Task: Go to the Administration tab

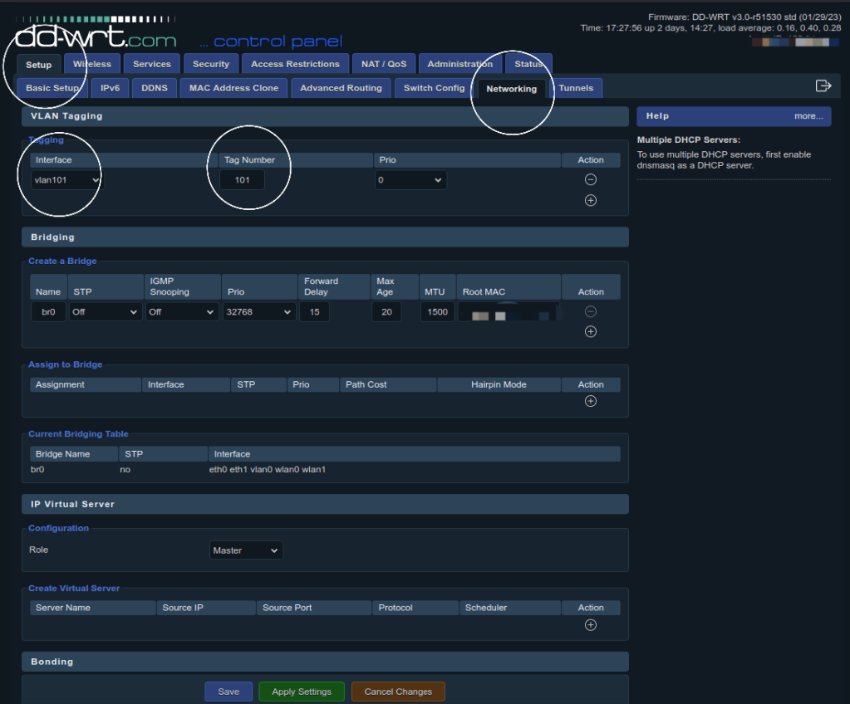Action: pyautogui.click(x=459, y=64)
